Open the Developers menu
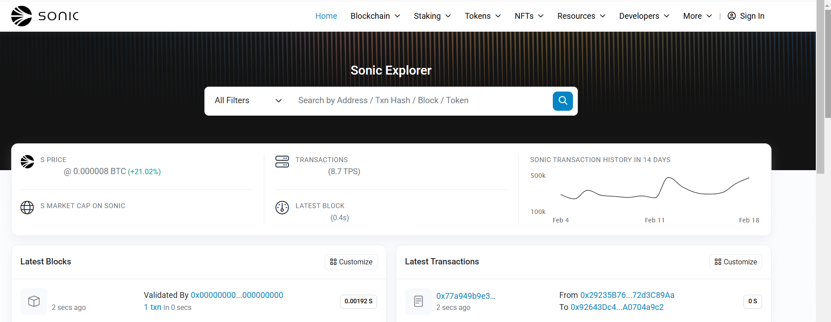The height and width of the screenshot is (322, 831). point(644,16)
